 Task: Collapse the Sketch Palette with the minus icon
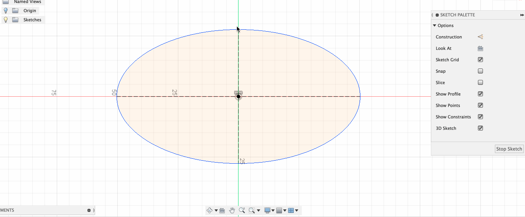click(x=437, y=15)
